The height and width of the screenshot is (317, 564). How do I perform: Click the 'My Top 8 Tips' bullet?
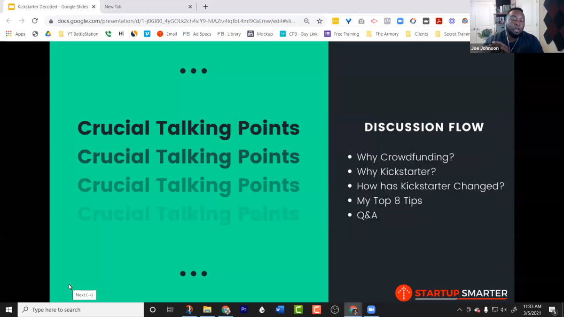click(389, 201)
